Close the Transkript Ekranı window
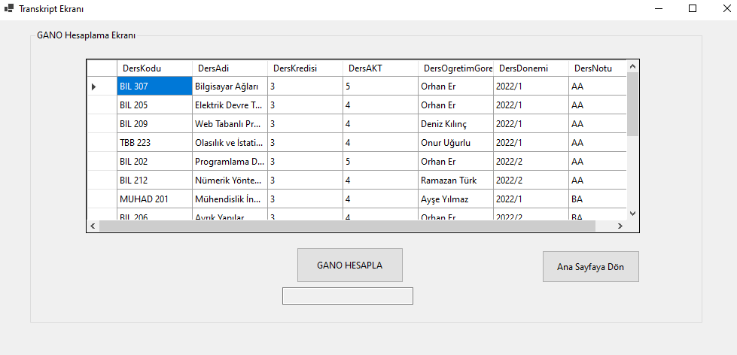The image size is (737, 355). (726, 8)
